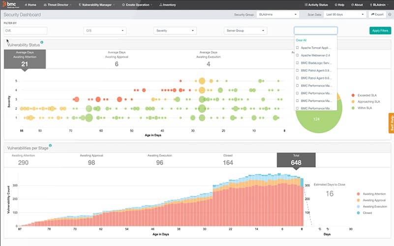Select the Closed 164 stage tile
This screenshot has height=246, width=394.
click(x=228, y=160)
